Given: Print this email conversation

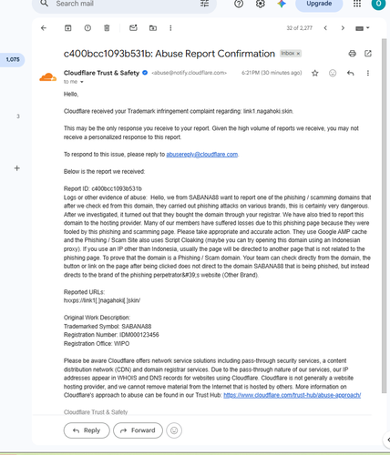Looking at the screenshot, I should tap(353, 54).
